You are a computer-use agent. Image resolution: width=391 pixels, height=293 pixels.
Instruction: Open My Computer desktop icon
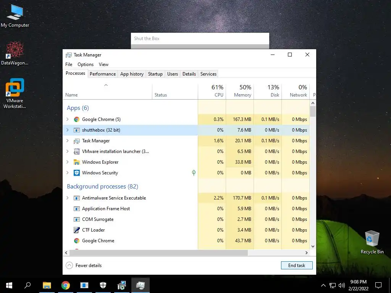coord(15,15)
